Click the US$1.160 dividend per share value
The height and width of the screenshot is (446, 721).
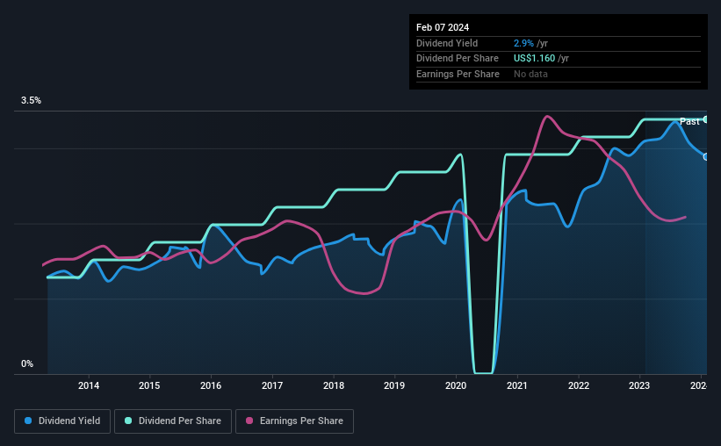[x=534, y=59]
